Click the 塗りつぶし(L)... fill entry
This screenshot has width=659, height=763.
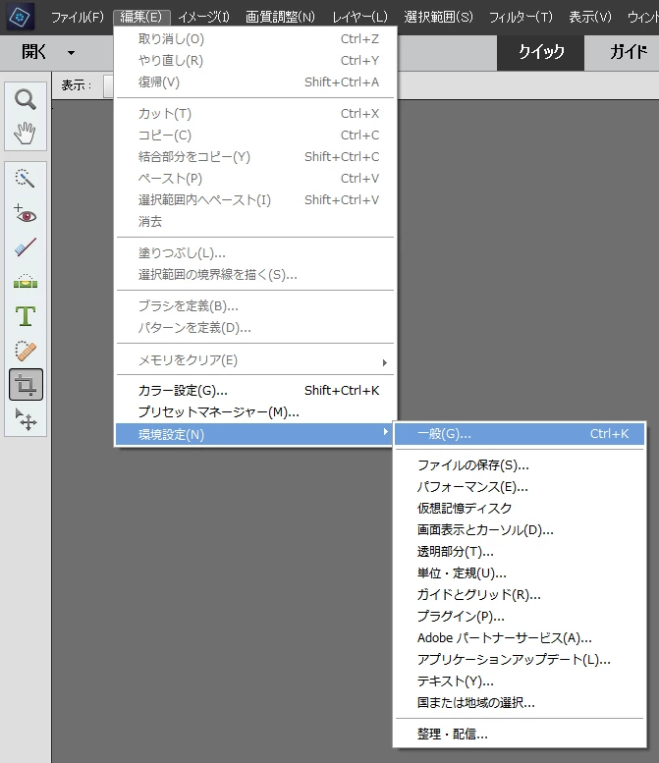click(255, 253)
